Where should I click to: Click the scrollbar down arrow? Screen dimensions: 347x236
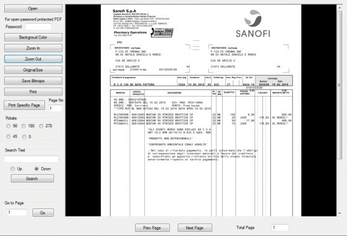click(x=339, y=213)
